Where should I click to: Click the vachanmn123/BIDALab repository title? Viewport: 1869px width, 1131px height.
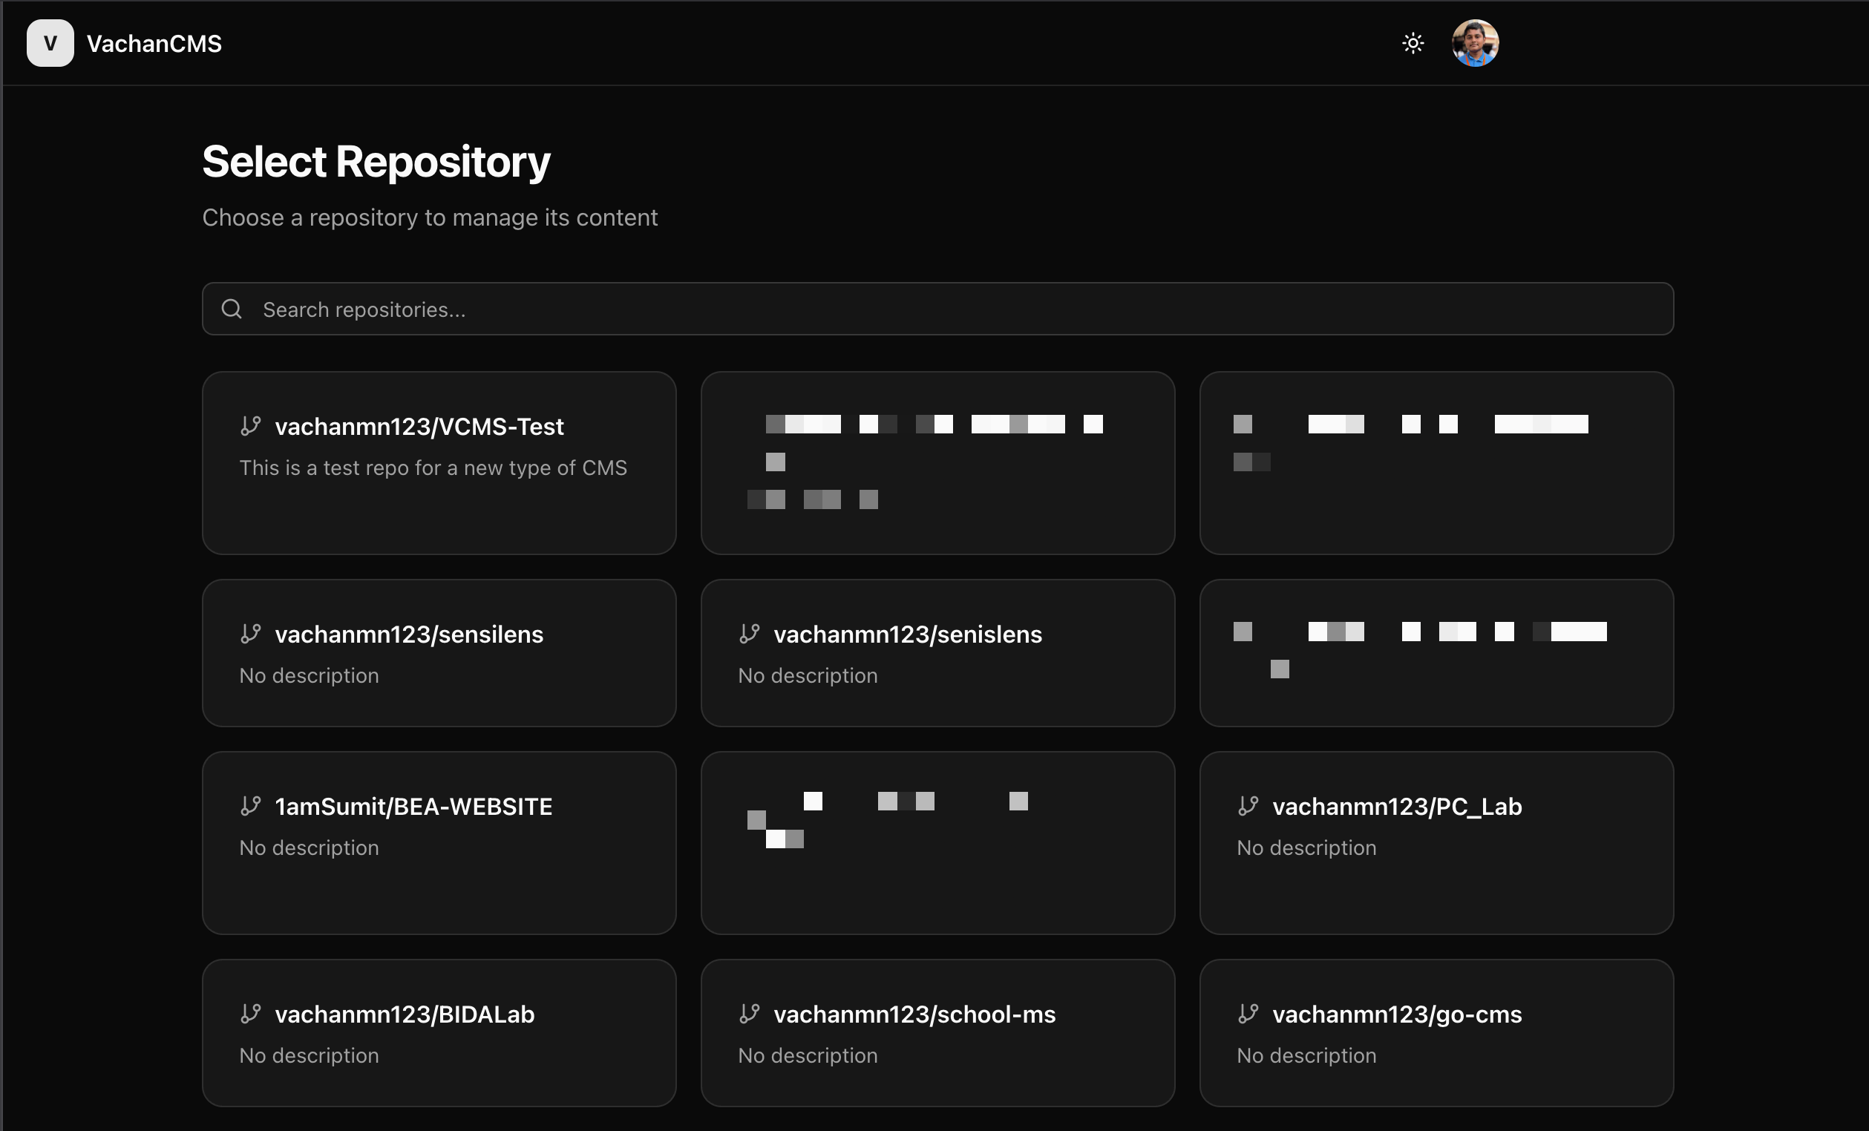405,1015
